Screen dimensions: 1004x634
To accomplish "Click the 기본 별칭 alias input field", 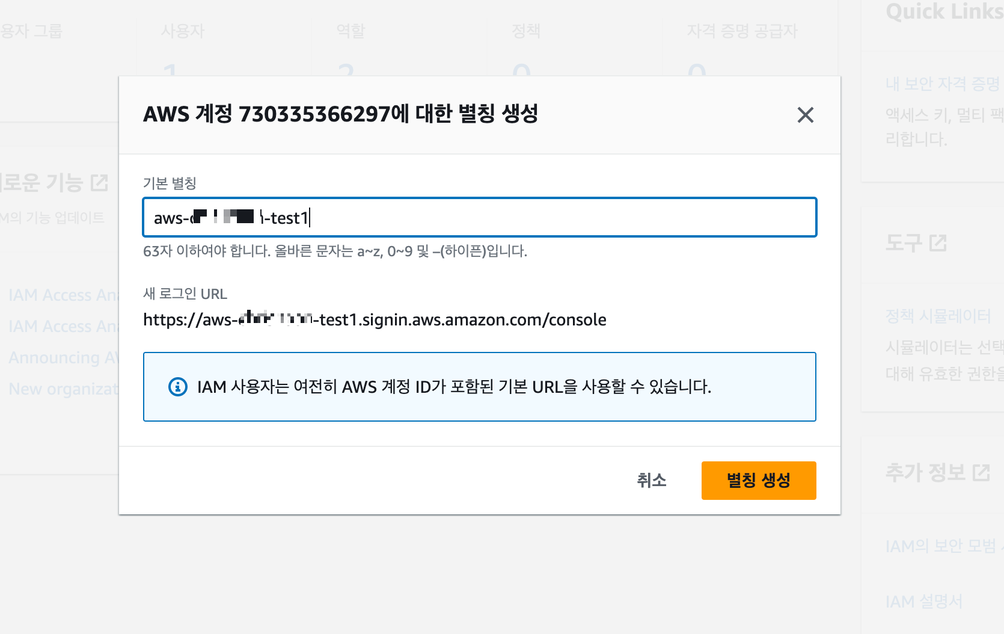I will click(479, 217).
